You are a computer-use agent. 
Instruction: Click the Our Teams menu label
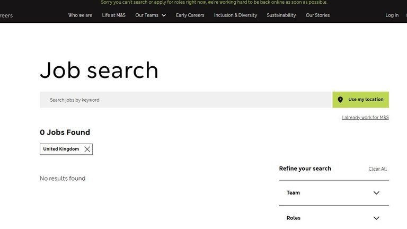coord(146,15)
